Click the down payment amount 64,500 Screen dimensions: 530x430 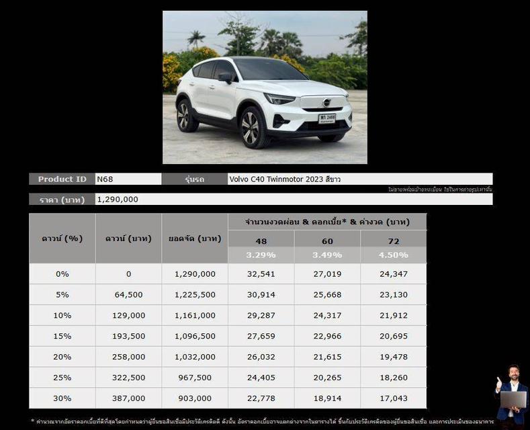[128, 294]
